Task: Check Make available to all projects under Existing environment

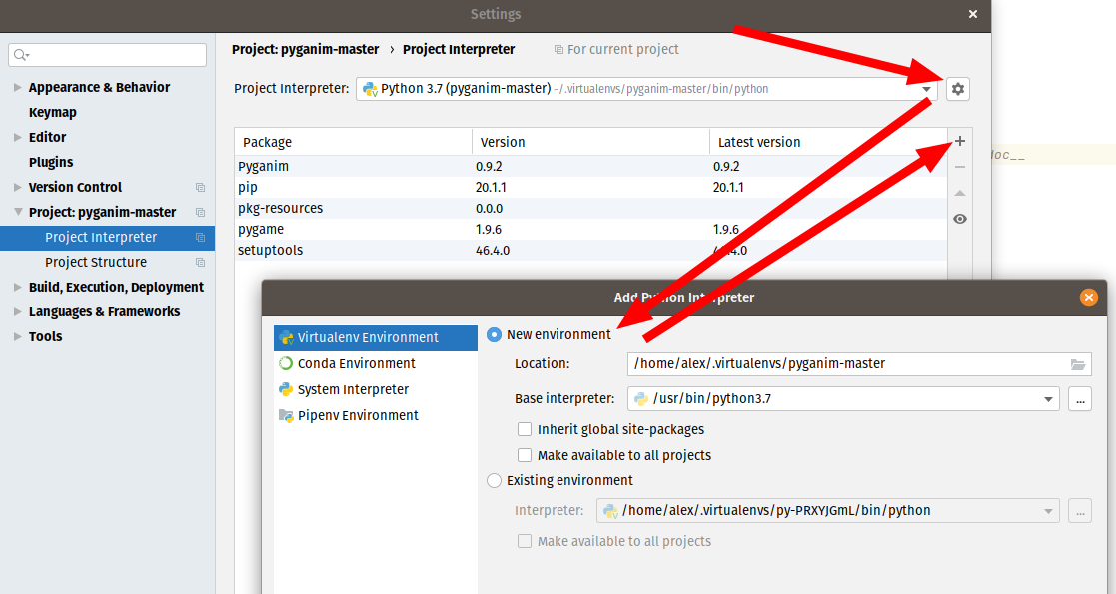Action: [525, 541]
